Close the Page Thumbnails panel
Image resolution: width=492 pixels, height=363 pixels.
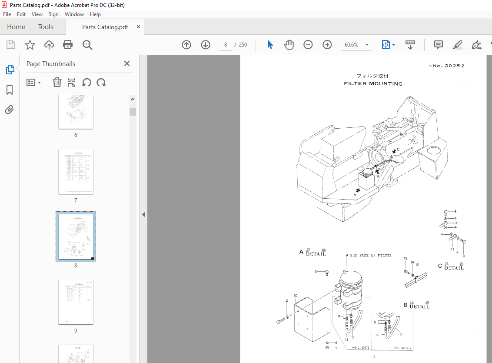pyautogui.click(x=127, y=64)
